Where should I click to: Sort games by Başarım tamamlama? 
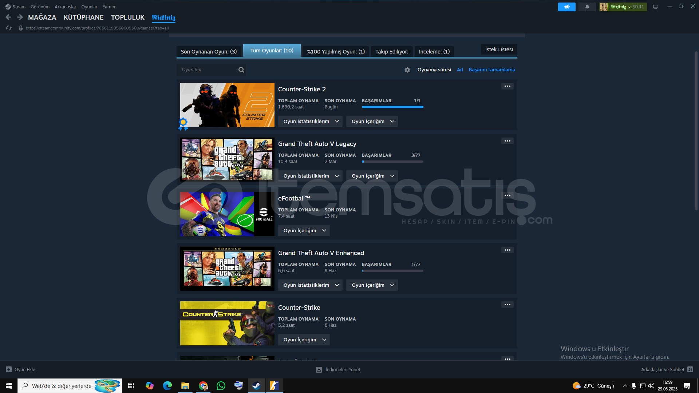coord(492,70)
